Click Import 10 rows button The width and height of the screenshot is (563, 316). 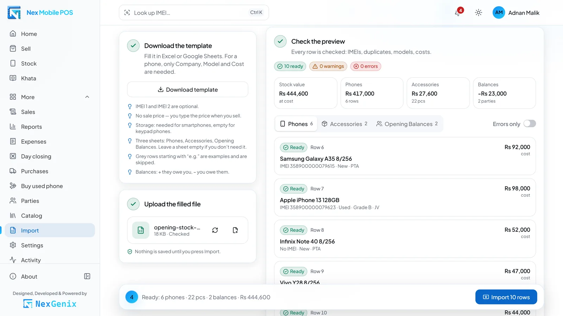click(x=506, y=297)
